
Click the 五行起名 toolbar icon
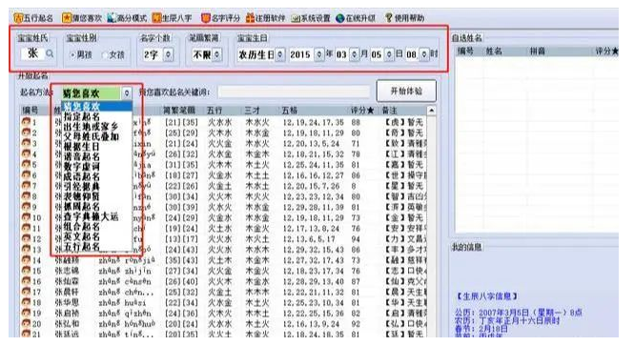18,18
